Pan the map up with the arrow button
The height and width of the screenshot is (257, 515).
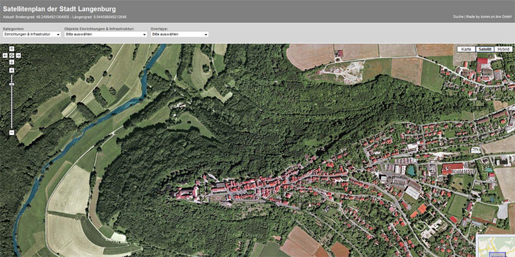12,49
